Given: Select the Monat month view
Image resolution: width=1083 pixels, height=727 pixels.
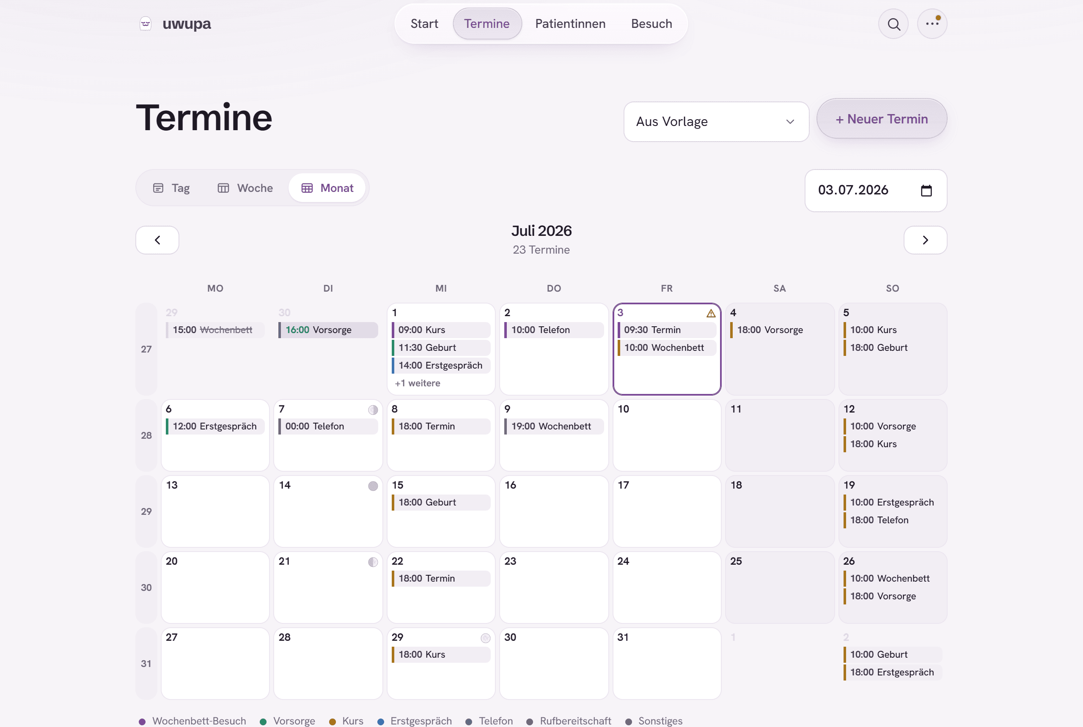Looking at the screenshot, I should [327, 188].
